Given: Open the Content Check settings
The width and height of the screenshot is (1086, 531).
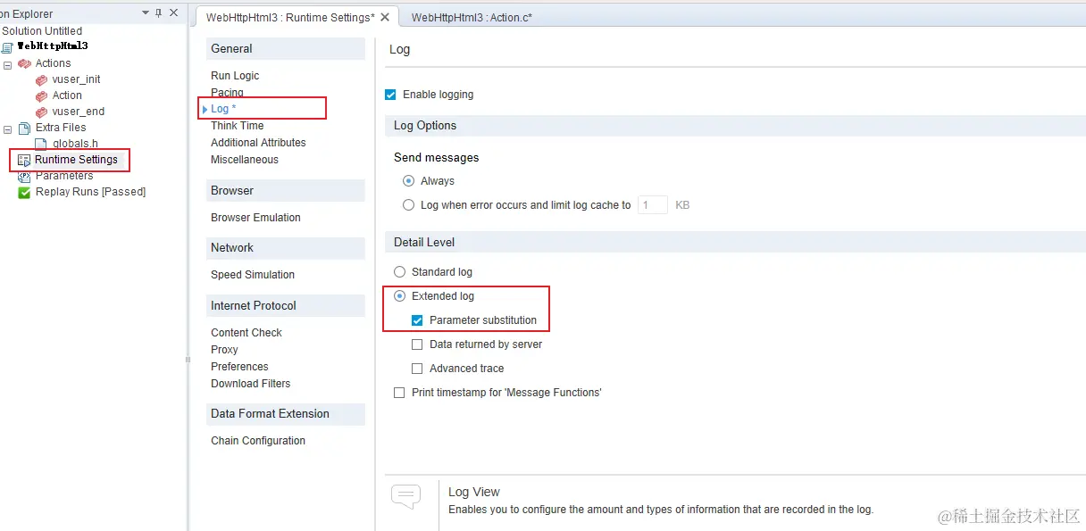Looking at the screenshot, I should point(246,333).
